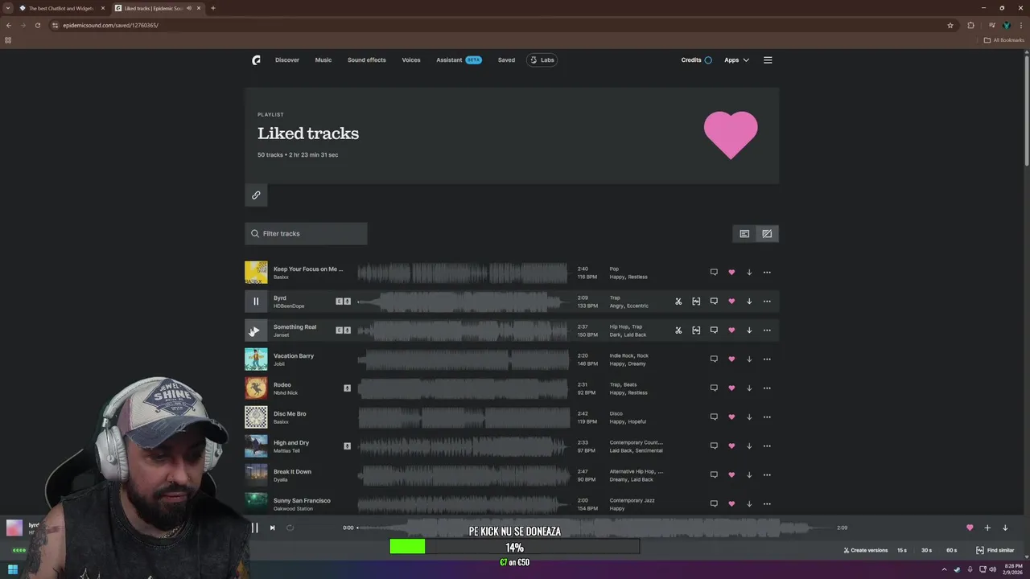Select the 30 s version length

(927, 551)
